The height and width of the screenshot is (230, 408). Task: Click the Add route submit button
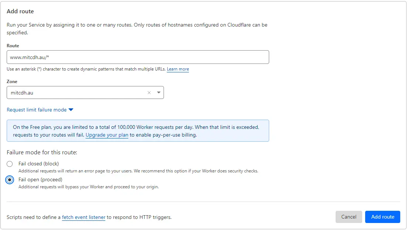[383, 217]
